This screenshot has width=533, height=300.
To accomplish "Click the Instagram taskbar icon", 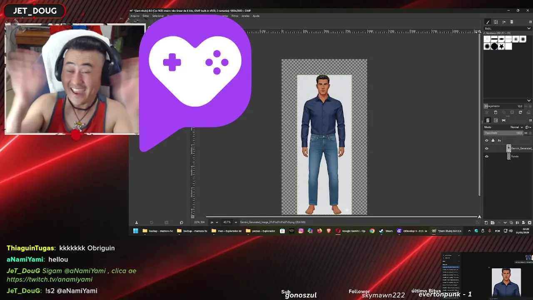I will (x=301, y=231).
